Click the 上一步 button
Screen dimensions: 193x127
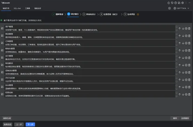[x=19, y=125]
